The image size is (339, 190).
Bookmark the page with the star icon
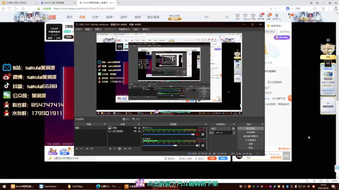tap(23, 8)
